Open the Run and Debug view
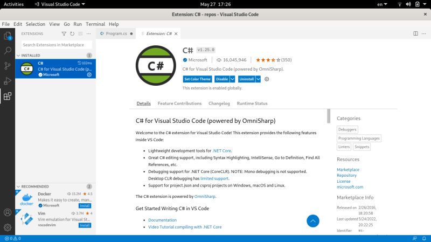The image size is (431, 242). 8,81
